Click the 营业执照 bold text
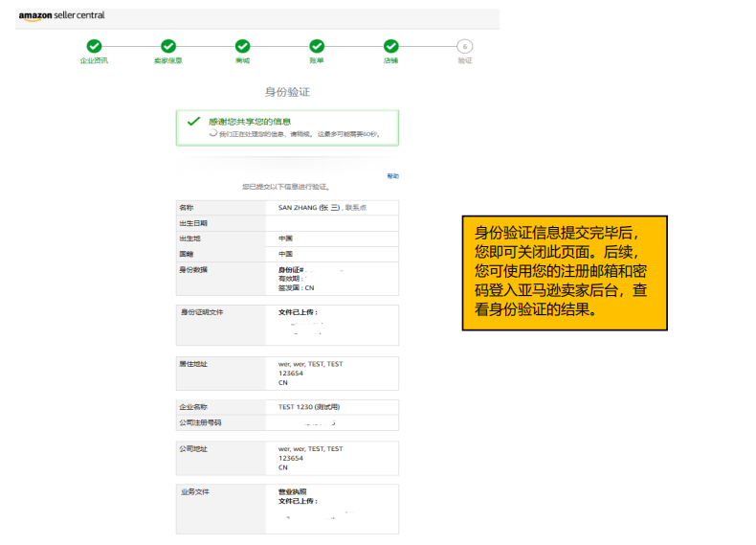The image size is (756, 545). pos(292,492)
